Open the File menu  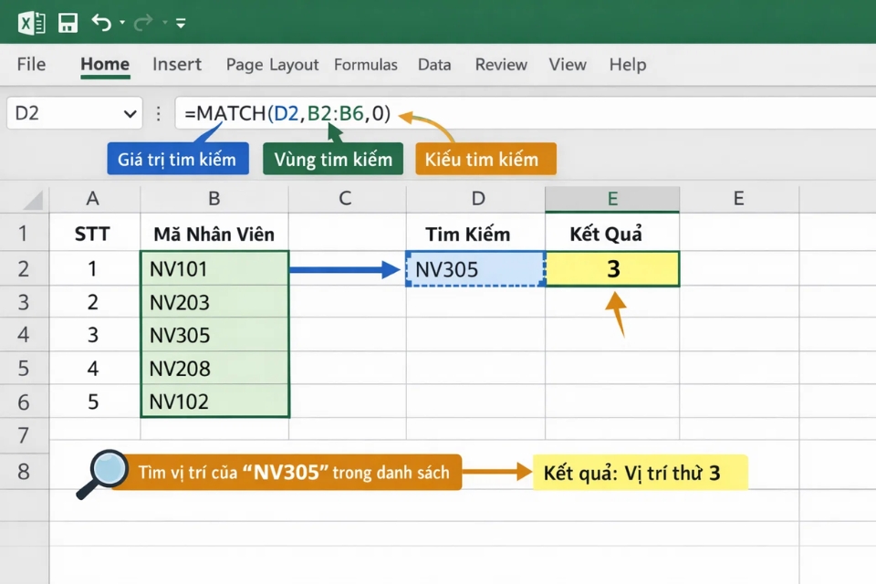(31, 65)
